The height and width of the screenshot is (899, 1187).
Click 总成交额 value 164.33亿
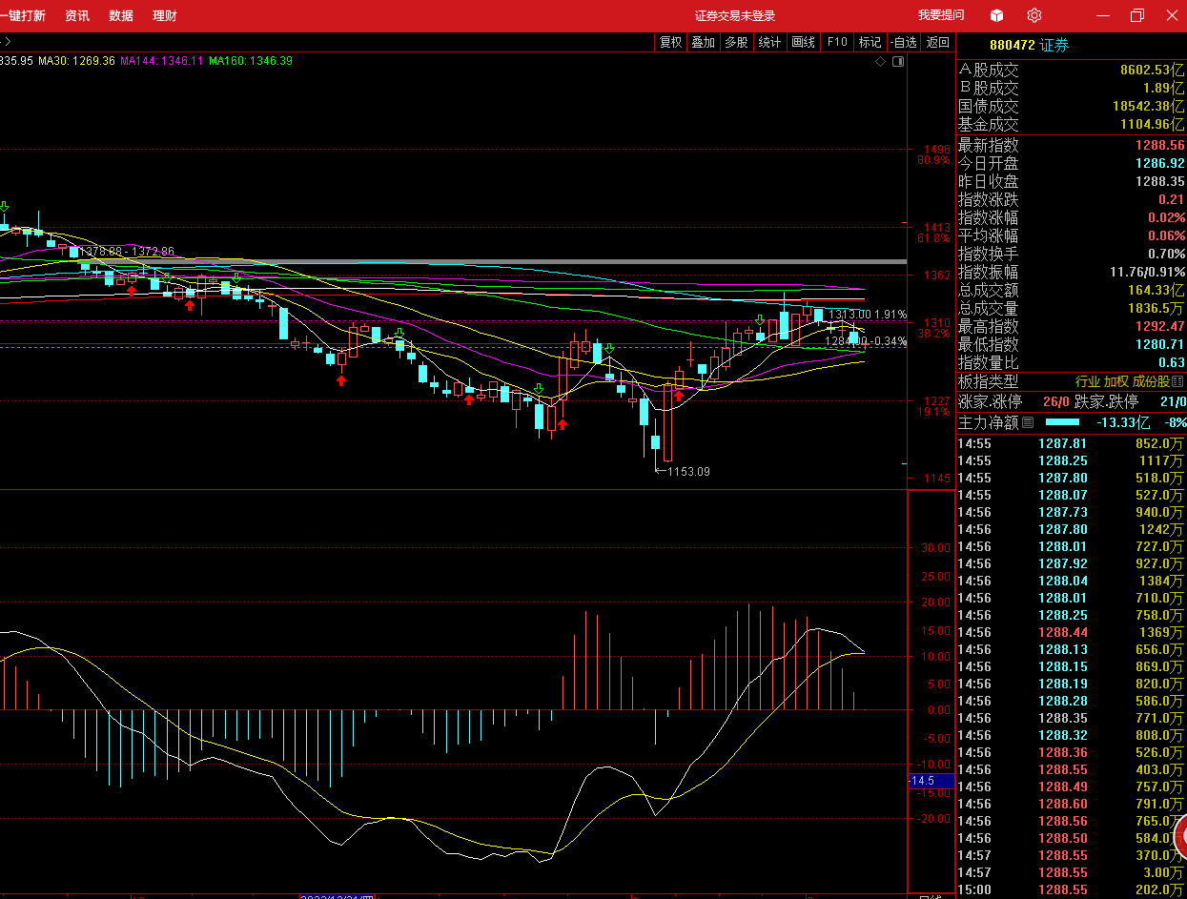[x=1156, y=290]
